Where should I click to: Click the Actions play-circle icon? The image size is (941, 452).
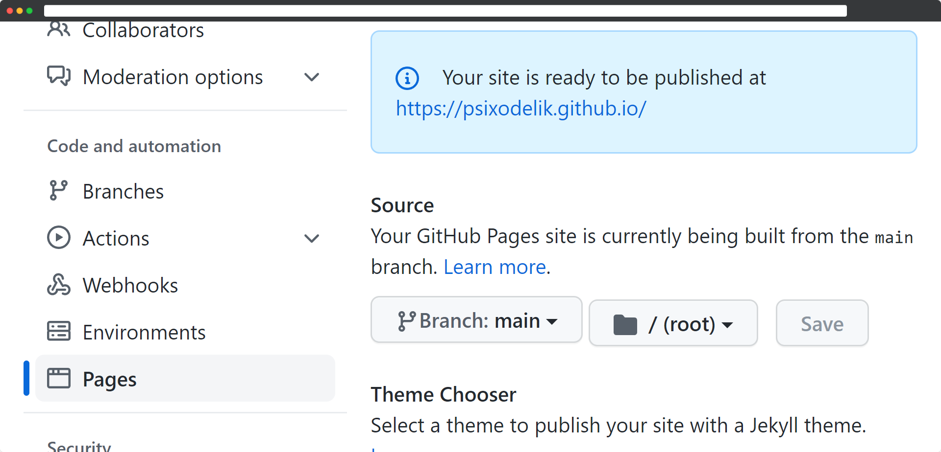pos(58,238)
